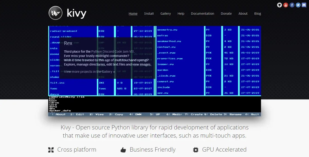The height and width of the screenshot is (157, 309).
Task: Open the About page
Action: click(x=243, y=14)
